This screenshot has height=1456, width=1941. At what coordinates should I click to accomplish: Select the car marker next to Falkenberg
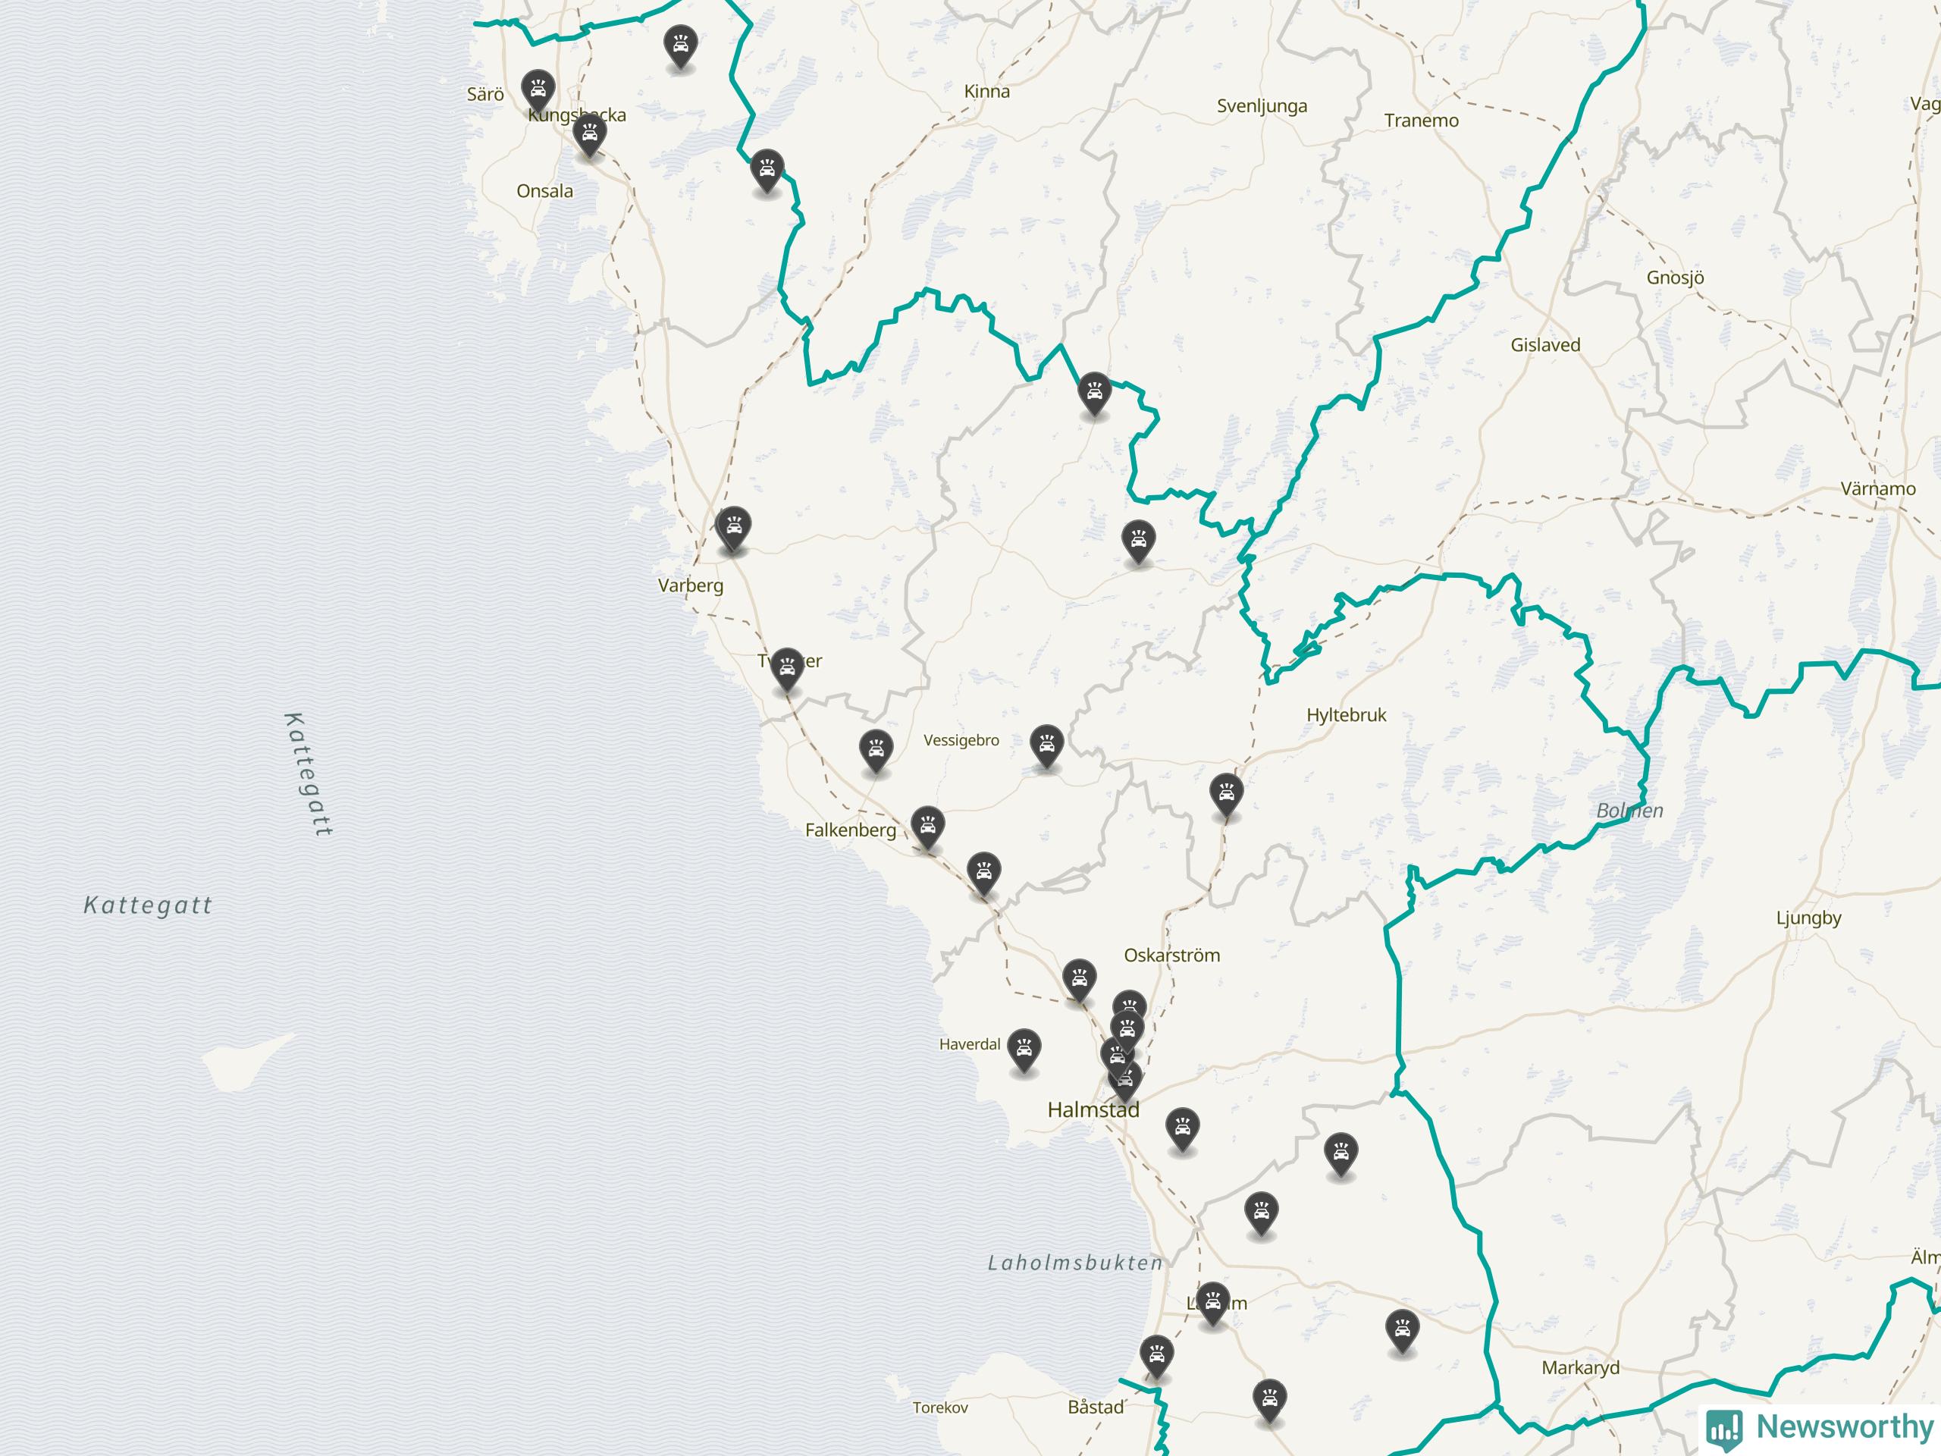pos(927,827)
